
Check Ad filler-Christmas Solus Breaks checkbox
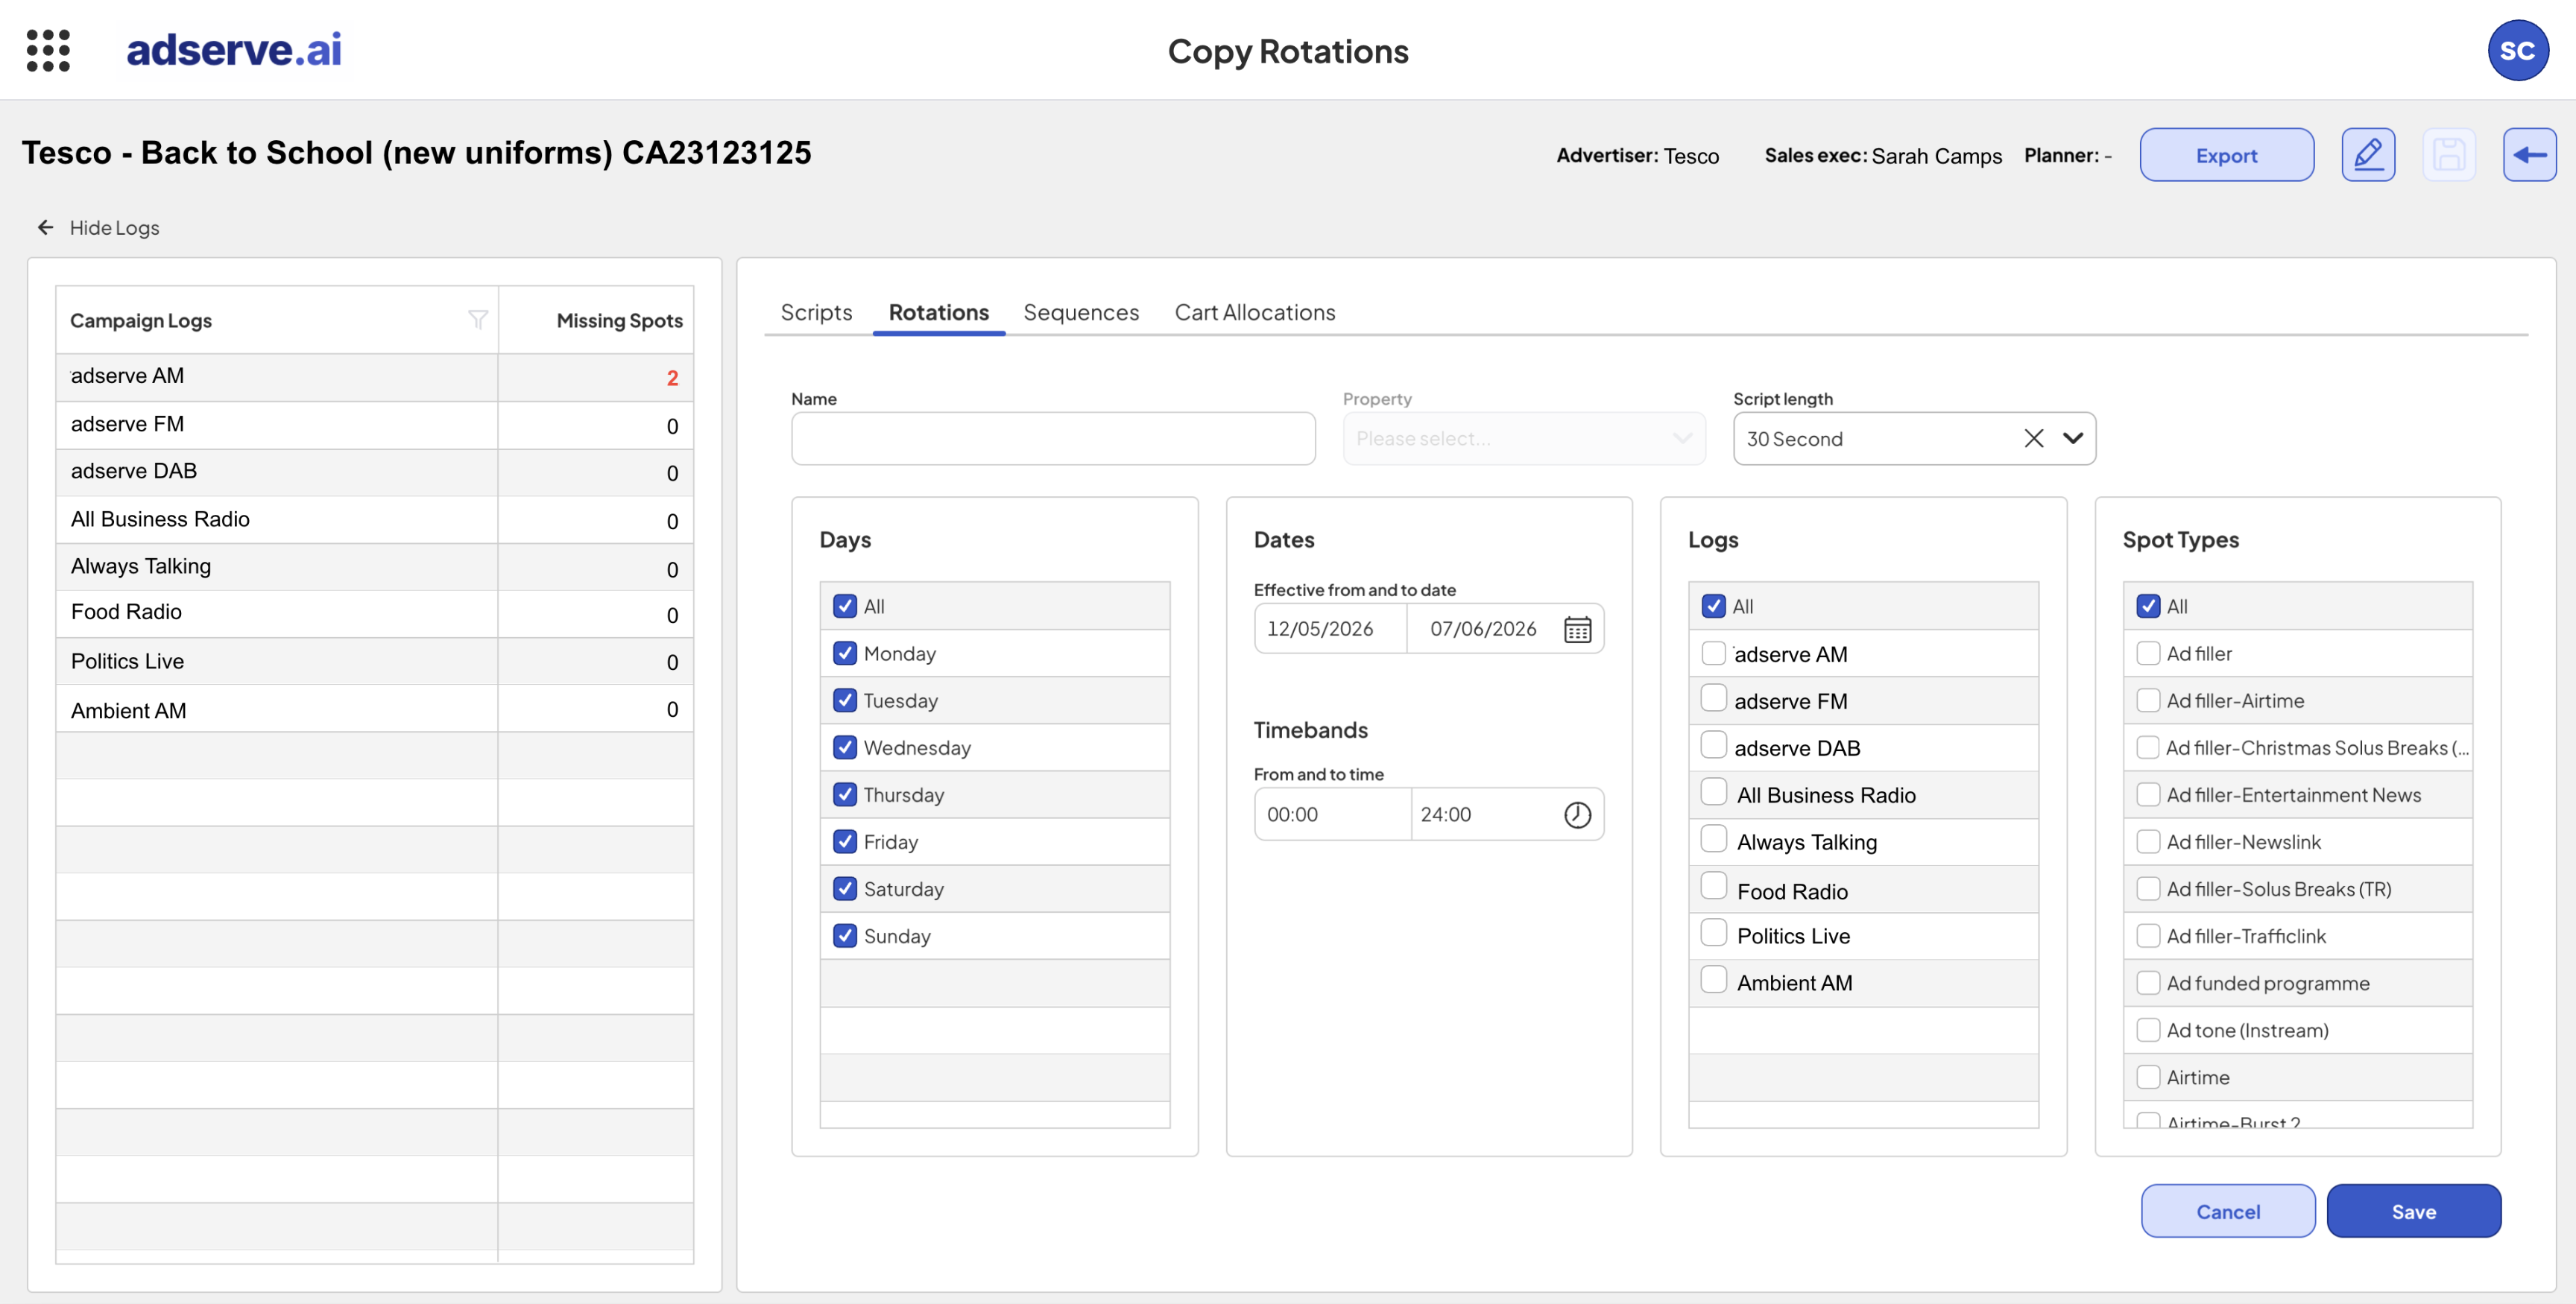[2147, 748]
